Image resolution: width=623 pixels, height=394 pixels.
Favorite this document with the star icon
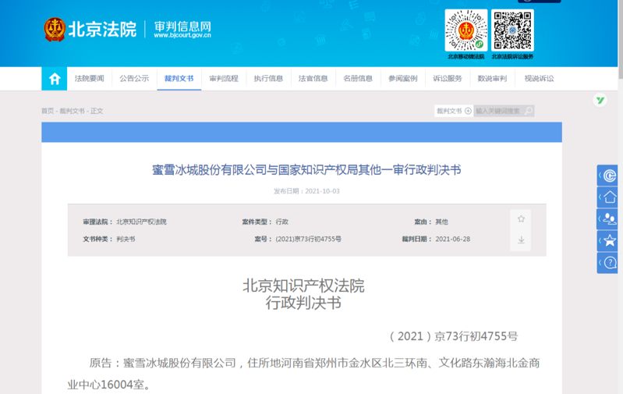click(522, 218)
